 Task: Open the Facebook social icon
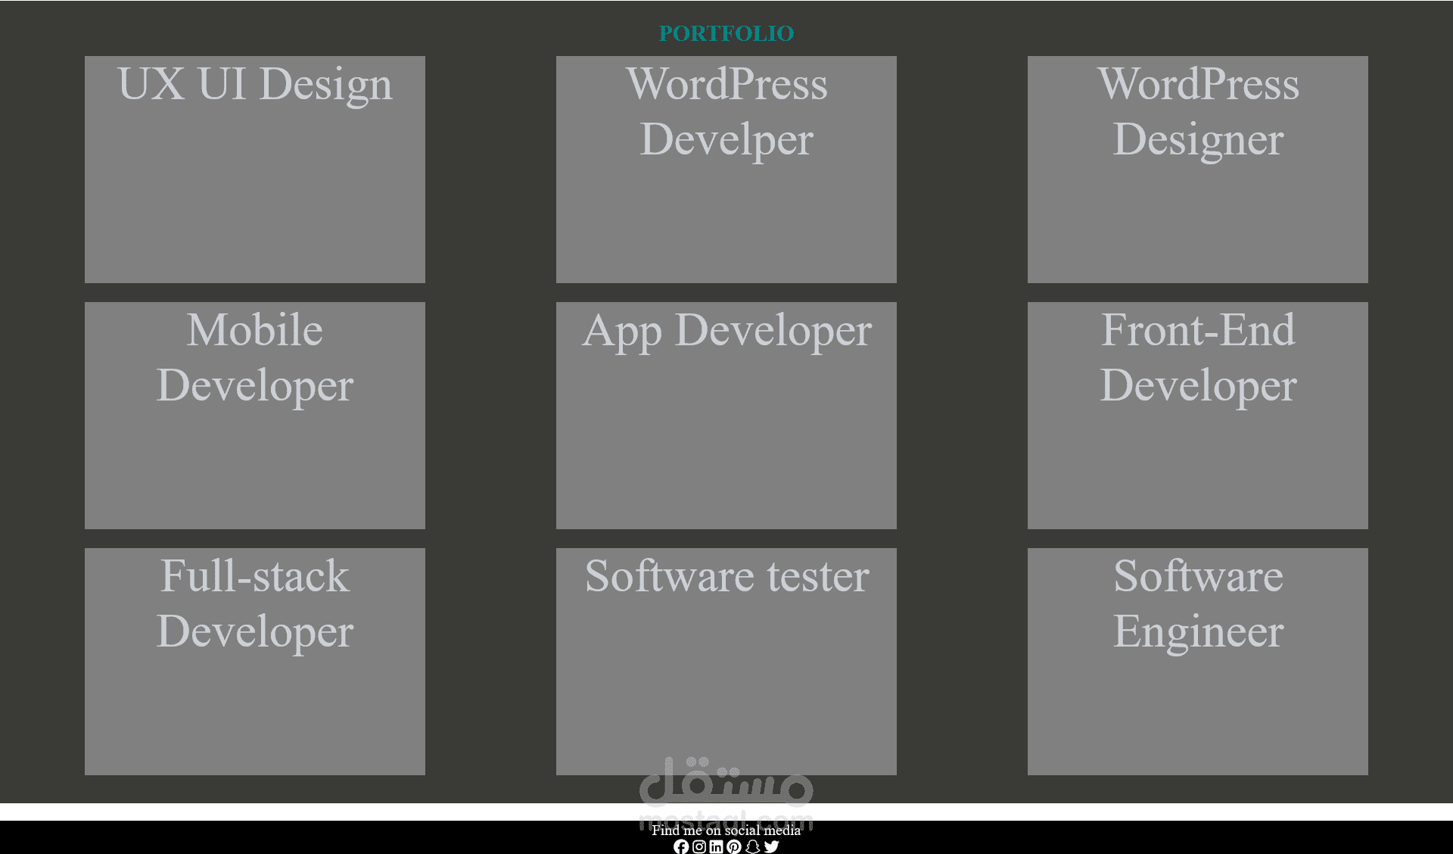[681, 846]
